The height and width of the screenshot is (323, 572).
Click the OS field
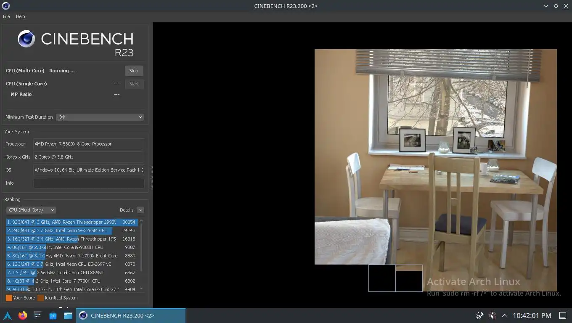coord(89,170)
